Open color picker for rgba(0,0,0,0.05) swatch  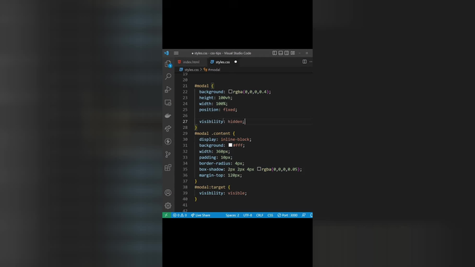point(259,169)
